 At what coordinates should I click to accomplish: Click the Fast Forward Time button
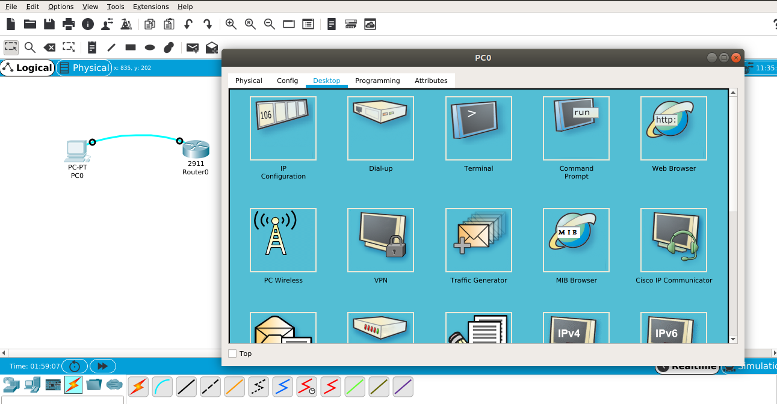103,366
